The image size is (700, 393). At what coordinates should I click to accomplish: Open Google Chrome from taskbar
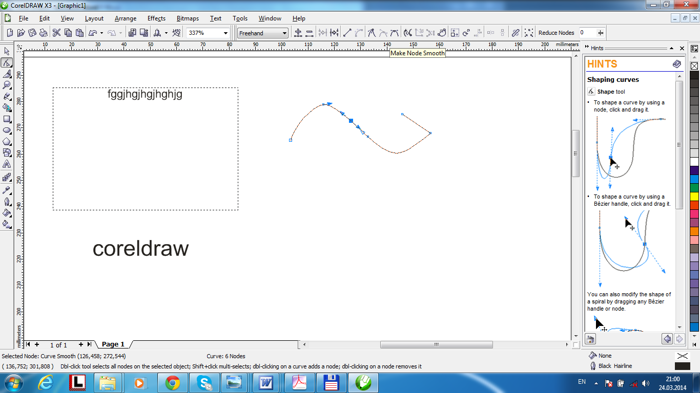pyautogui.click(x=172, y=382)
